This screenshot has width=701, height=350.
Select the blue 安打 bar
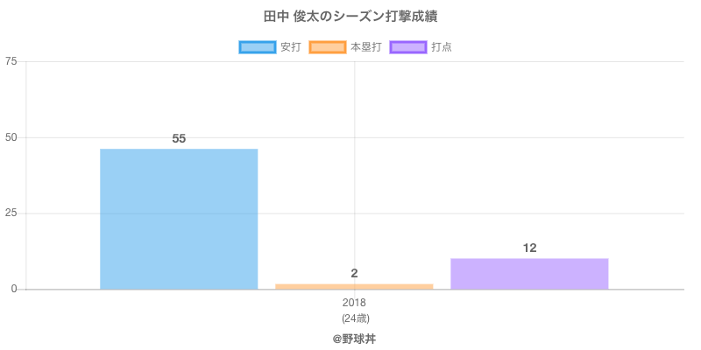click(x=179, y=219)
